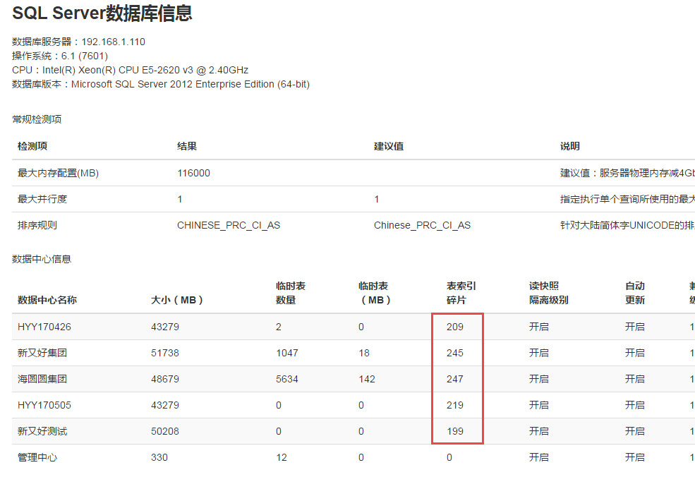Click the 常规检测项 section heading
The height and width of the screenshot is (477, 695).
pos(37,119)
